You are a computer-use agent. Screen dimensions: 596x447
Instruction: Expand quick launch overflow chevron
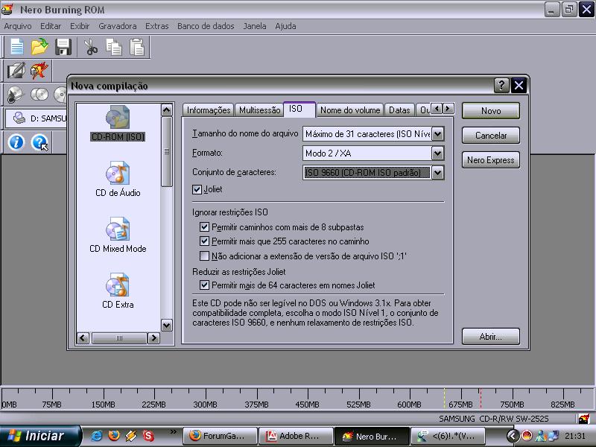[173, 432]
